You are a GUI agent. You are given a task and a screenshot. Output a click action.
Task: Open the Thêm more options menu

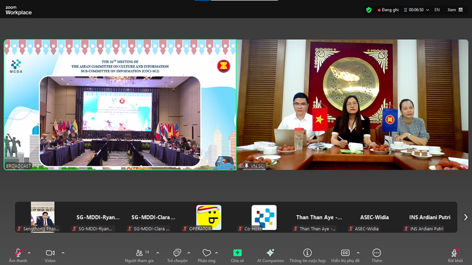pyautogui.click(x=376, y=256)
